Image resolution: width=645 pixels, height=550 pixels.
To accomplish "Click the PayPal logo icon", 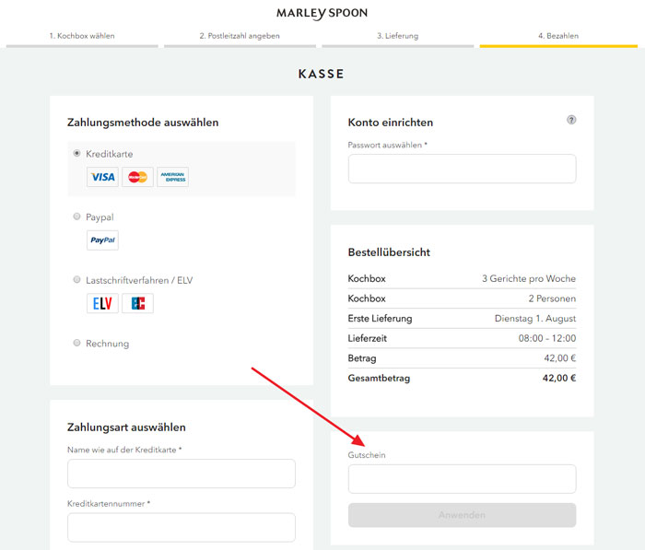I will (x=103, y=240).
